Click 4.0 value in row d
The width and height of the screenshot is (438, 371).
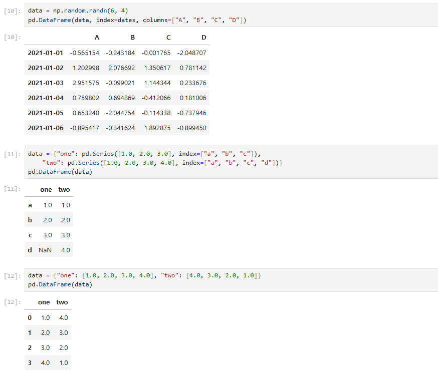66,250
